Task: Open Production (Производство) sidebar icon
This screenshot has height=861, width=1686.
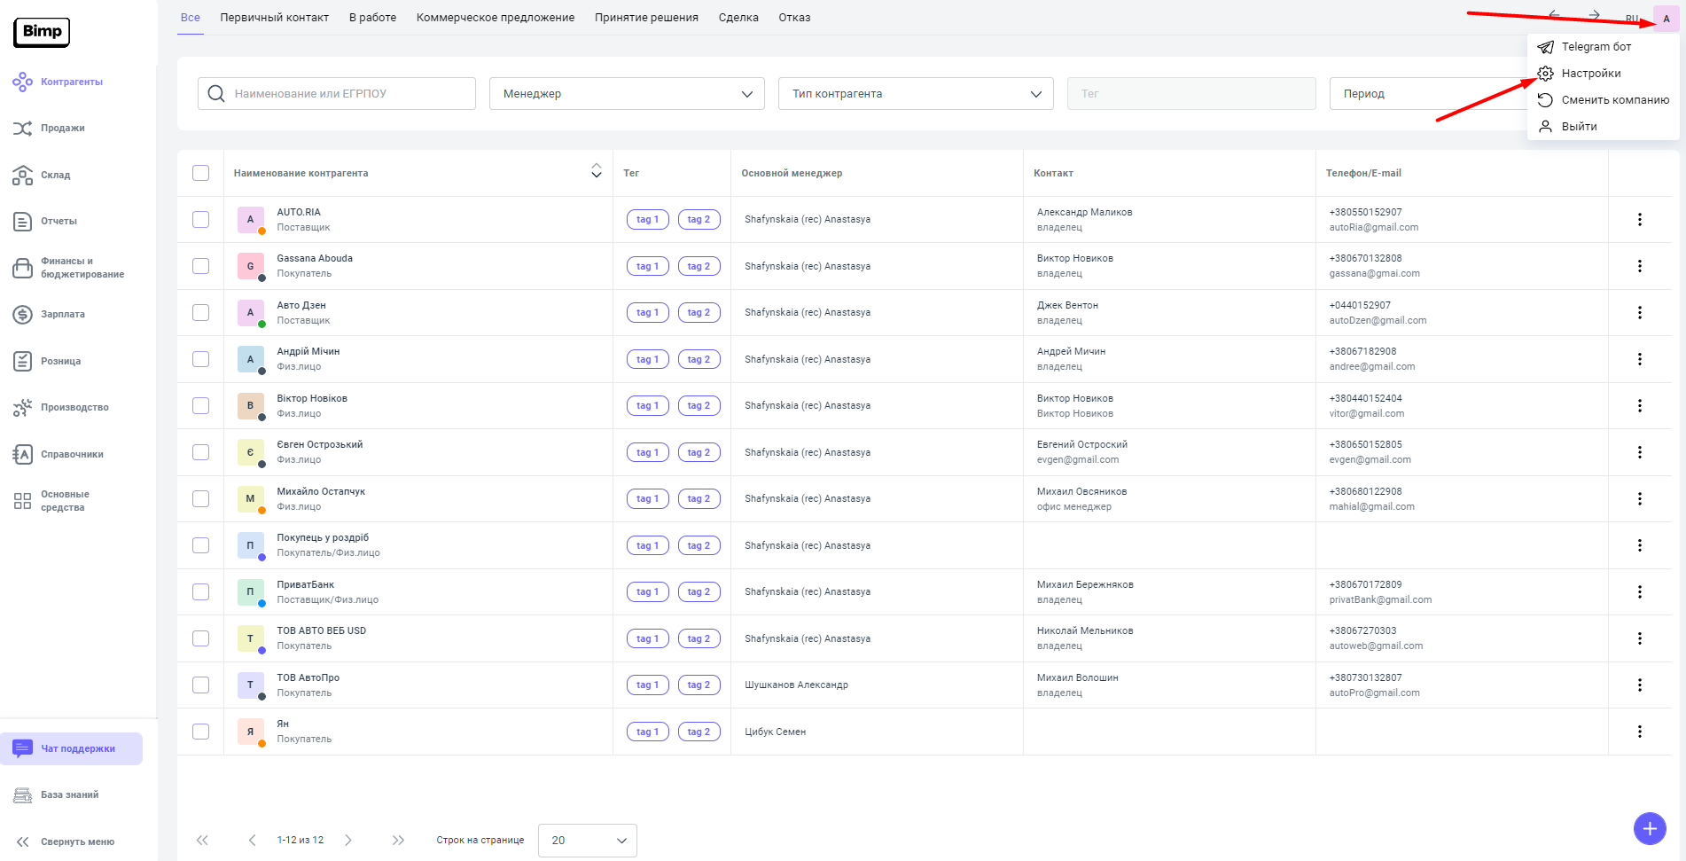Action: pyautogui.click(x=23, y=408)
